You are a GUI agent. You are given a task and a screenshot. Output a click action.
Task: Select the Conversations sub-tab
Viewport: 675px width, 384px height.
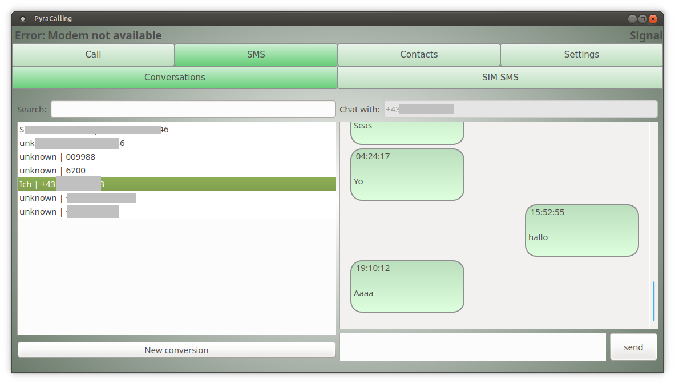pos(175,78)
